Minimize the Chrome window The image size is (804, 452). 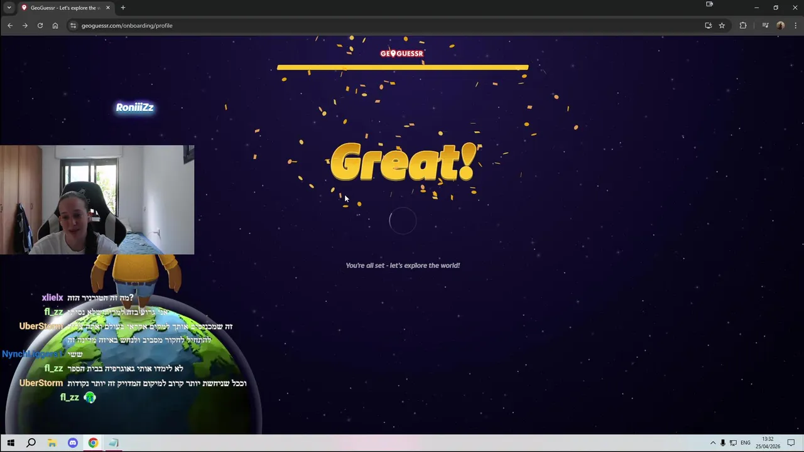click(757, 8)
